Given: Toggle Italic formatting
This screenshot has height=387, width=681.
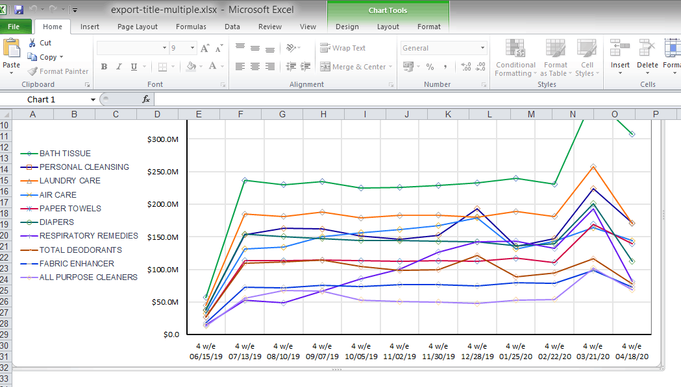Looking at the screenshot, I should (119, 67).
